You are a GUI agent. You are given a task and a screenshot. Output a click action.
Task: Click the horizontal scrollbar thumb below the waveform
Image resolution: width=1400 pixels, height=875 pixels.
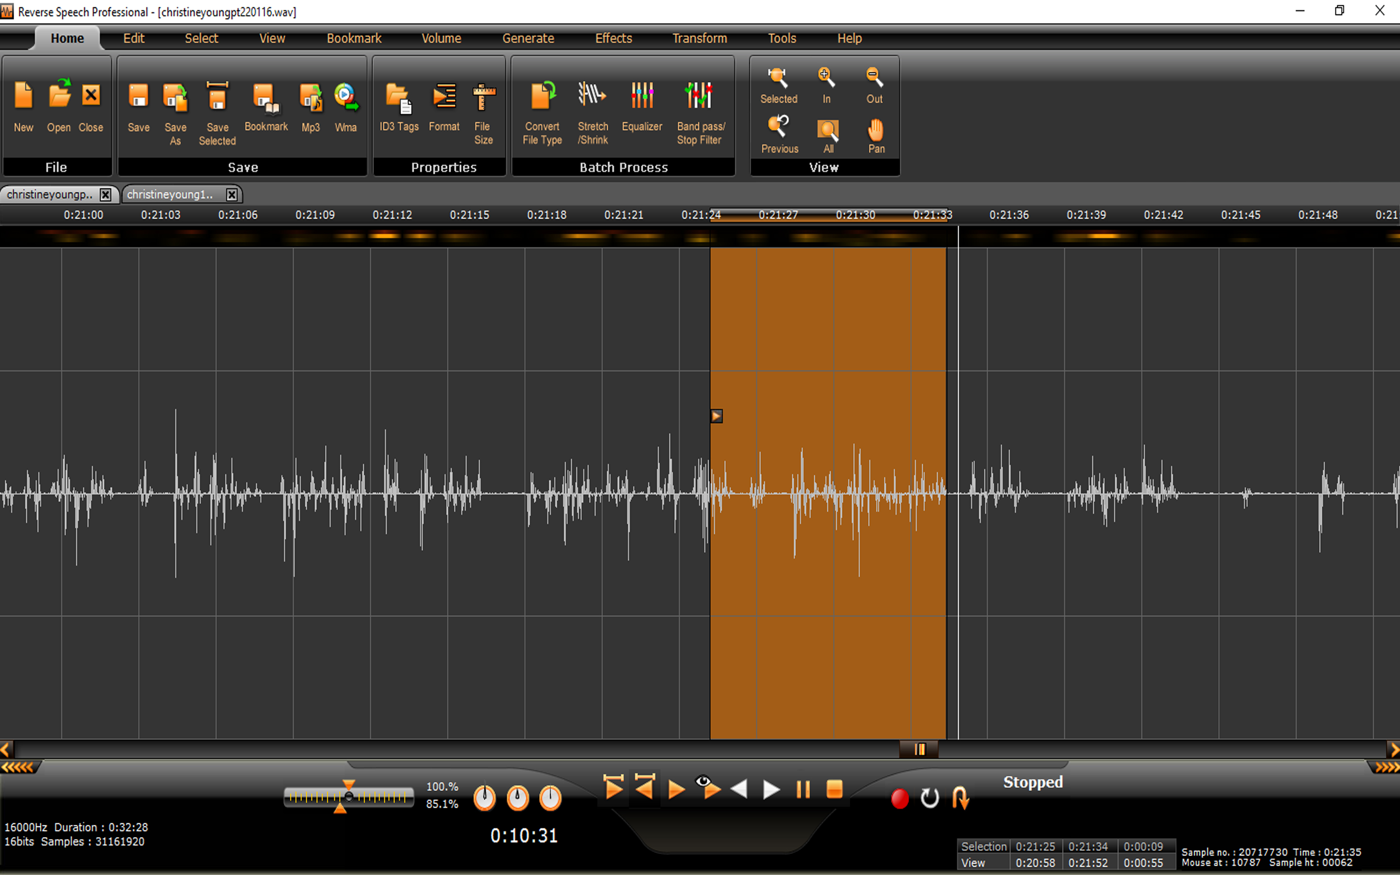[x=919, y=750]
